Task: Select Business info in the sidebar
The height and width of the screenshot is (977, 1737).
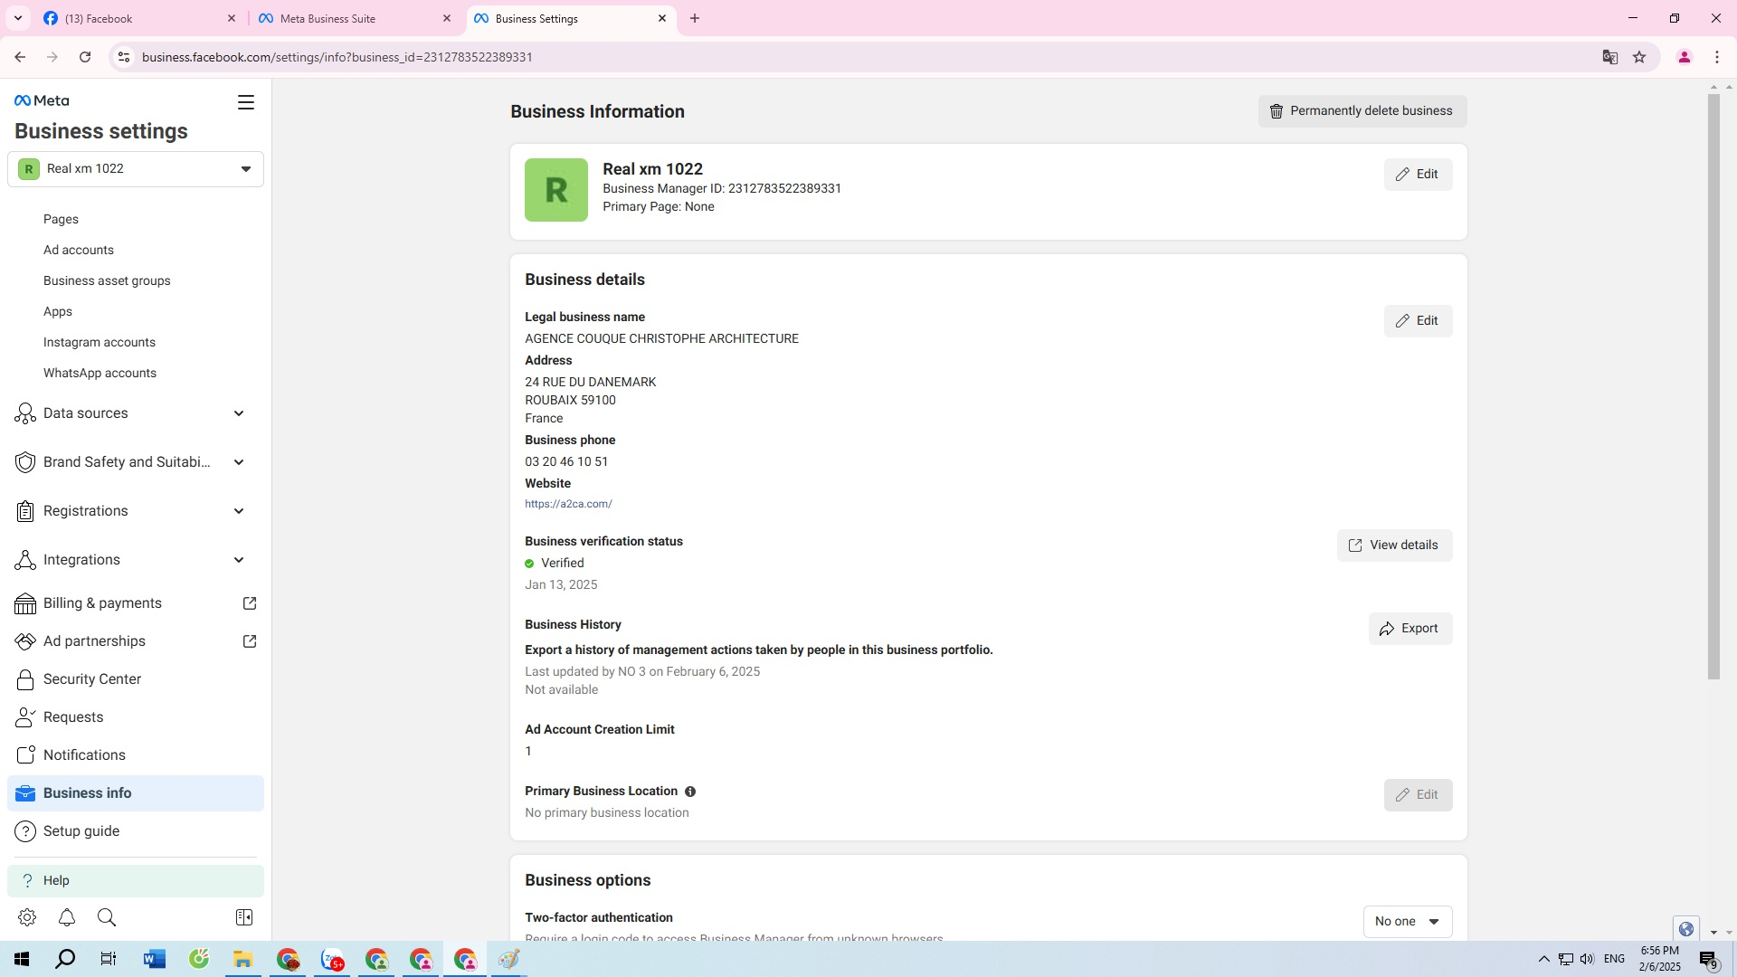Action: [136, 793]
